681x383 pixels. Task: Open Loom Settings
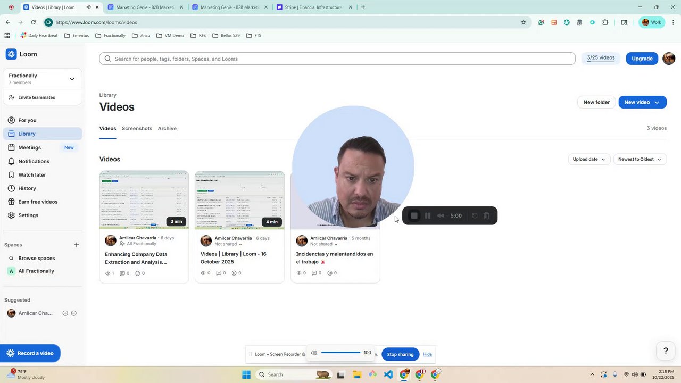click(x=43, y=215)
